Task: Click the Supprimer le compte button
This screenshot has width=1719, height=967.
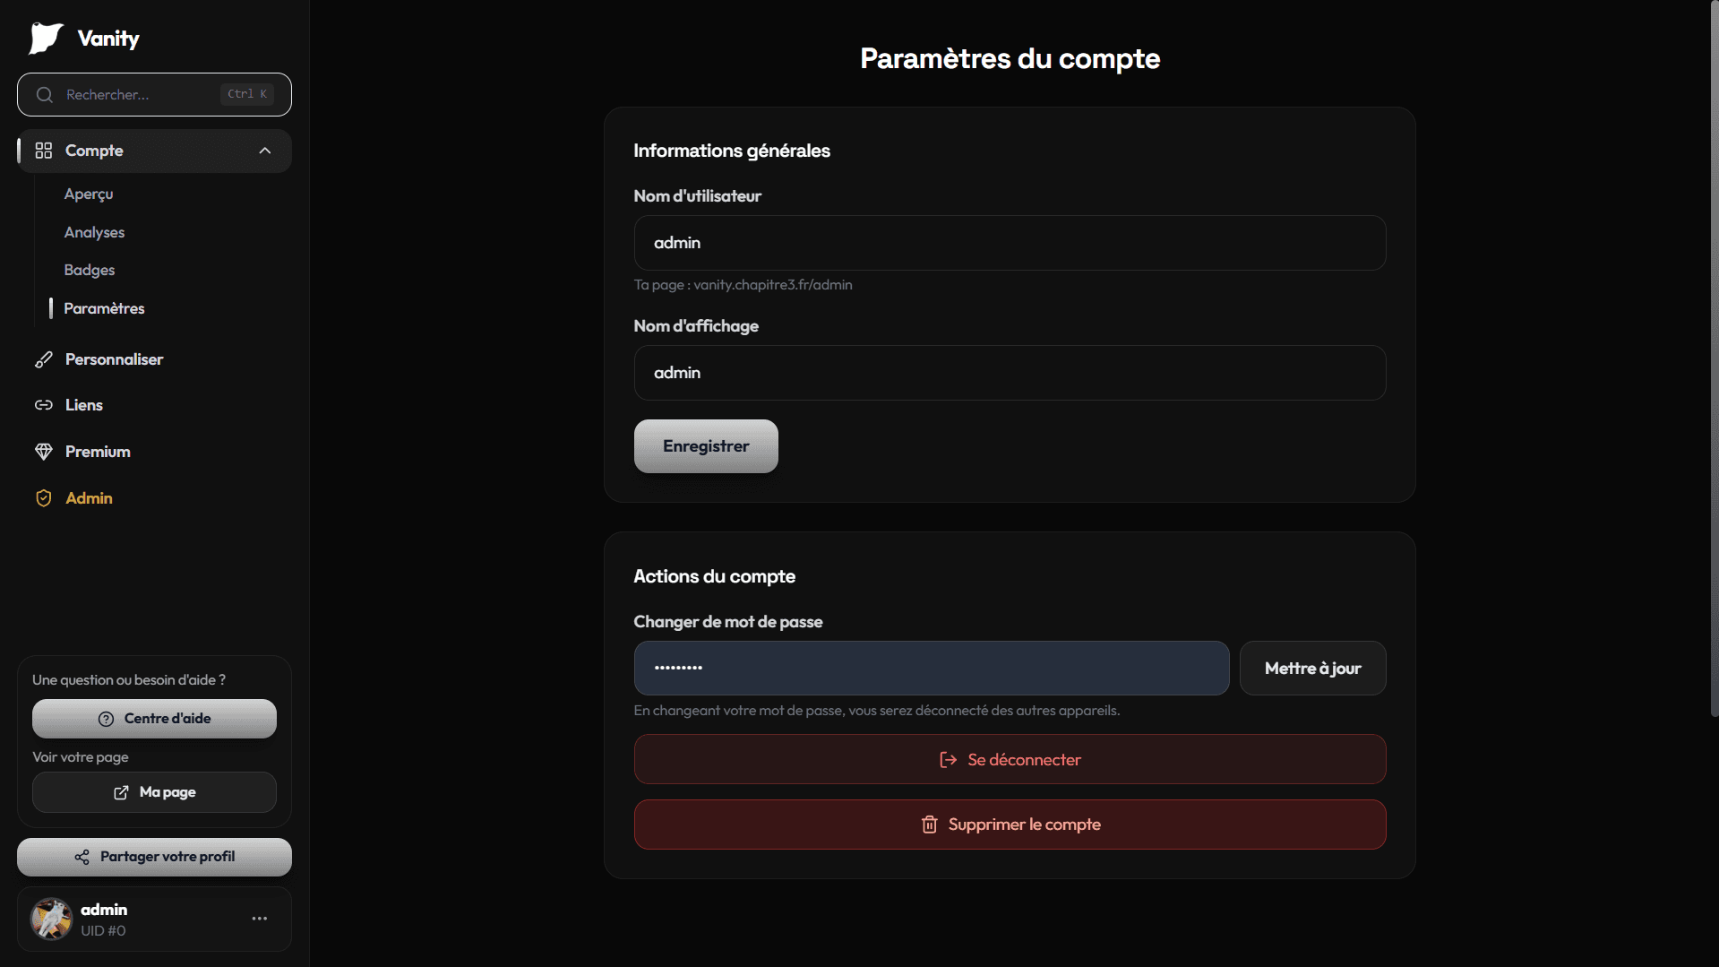Action: click(x=1010, y=825)
